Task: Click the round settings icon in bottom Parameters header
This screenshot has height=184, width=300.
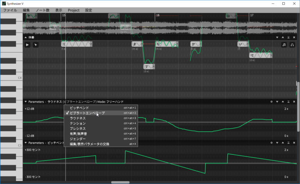Action: tap(272, 143)
